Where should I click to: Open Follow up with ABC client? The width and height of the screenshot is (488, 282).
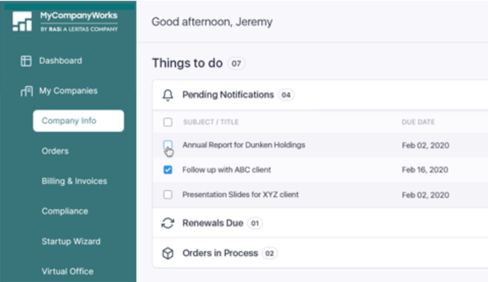pos(226,170)
